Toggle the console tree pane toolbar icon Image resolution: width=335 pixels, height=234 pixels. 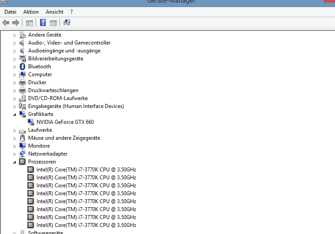29,22
